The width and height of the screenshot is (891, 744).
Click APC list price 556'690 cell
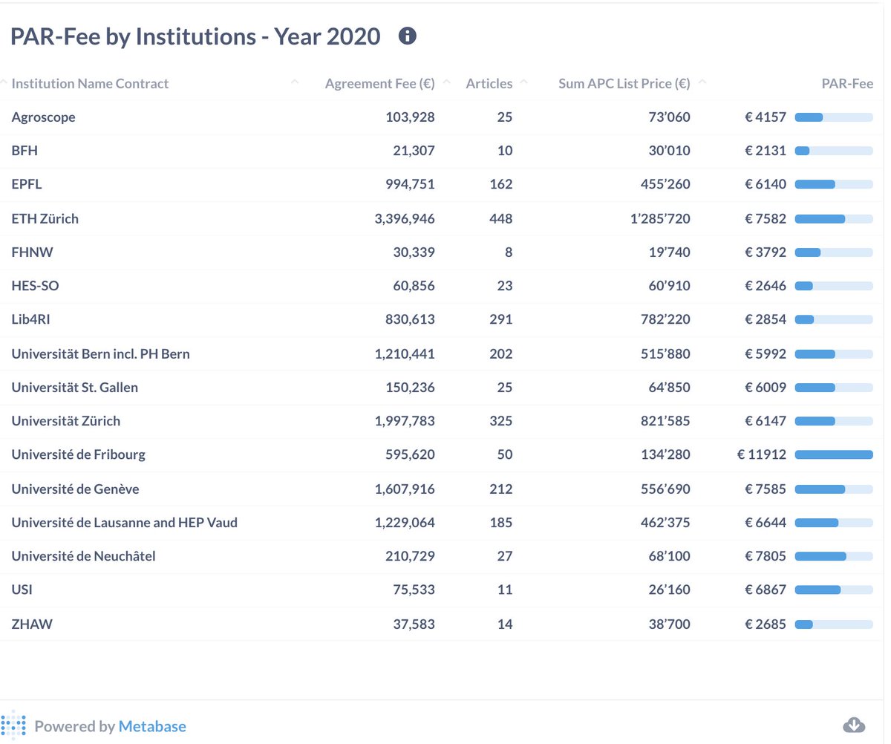point(667,489)
